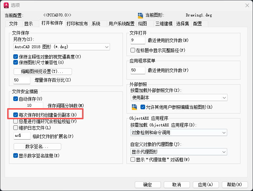The width and height of the screenshot is (253, 191).
Task: Click 应用程序菜单 最近使用的文件数 field showing 50
Action: point(138,70)
